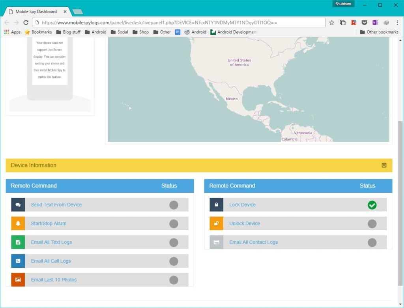Screen dimensions: 404x308
Task: Toggle status circle for Start/Stop Alarm
Action: coord(174,223)
